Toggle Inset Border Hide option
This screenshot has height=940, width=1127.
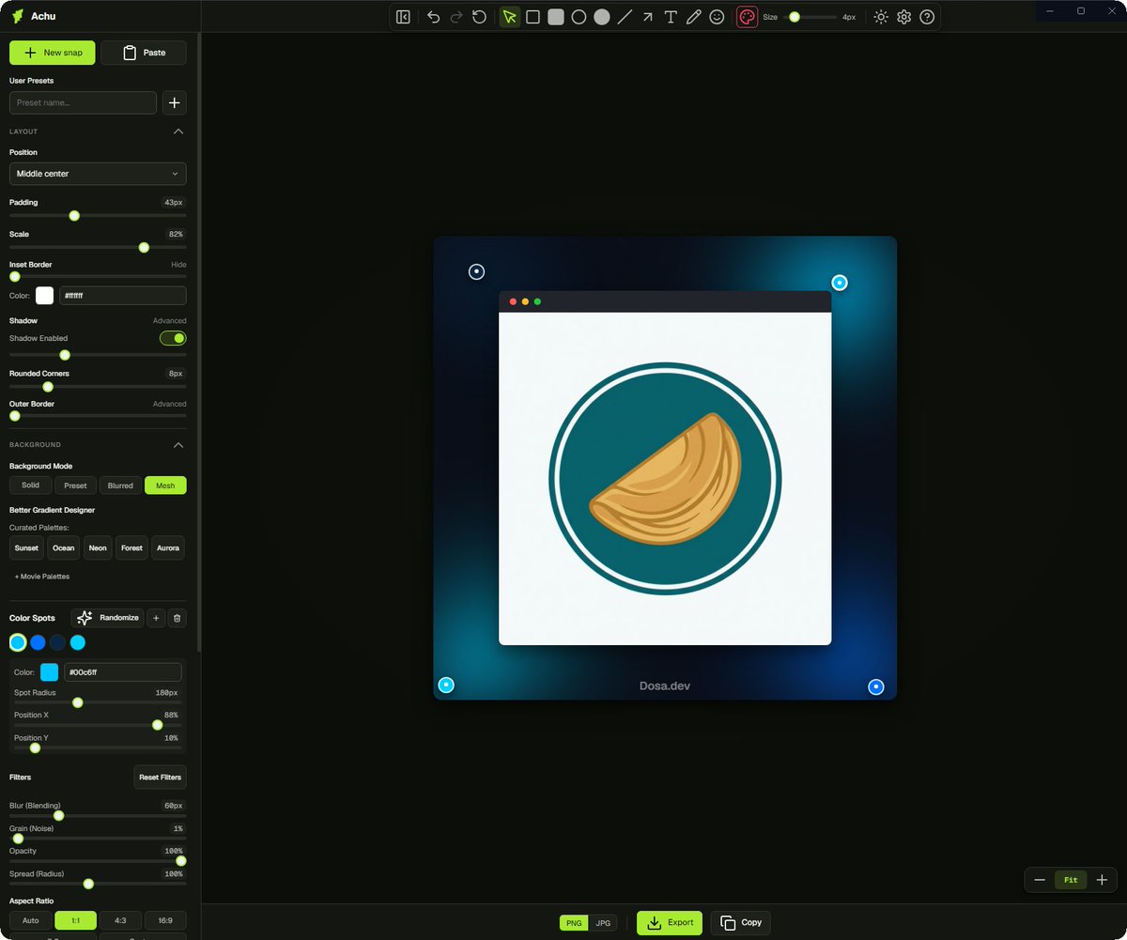[x=178, y=265]
